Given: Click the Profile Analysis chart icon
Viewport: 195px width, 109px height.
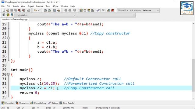Looking at the screenshot, I should (108, 10).
